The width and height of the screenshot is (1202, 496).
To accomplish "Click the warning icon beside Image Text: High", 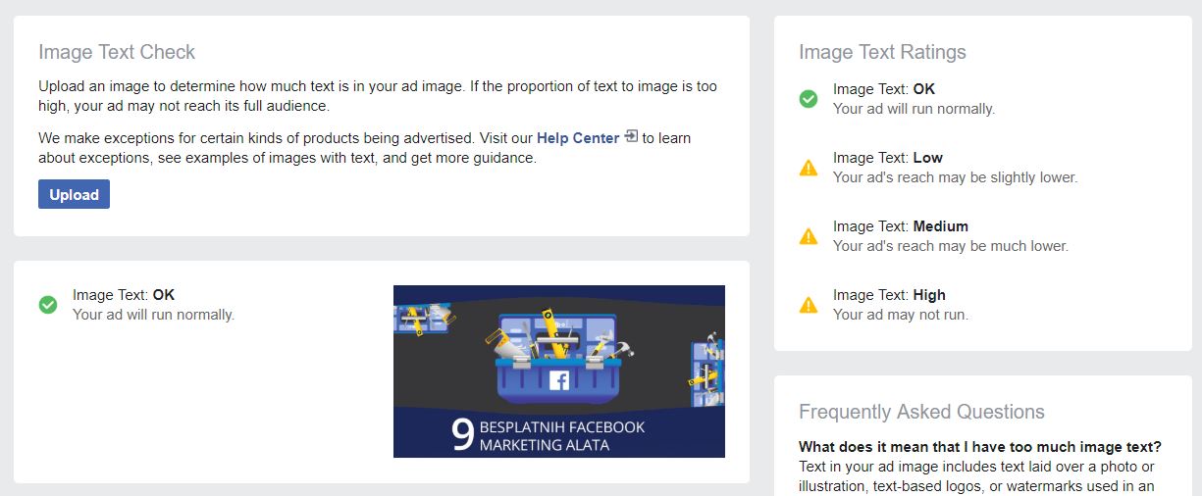I will click(809, 305).
